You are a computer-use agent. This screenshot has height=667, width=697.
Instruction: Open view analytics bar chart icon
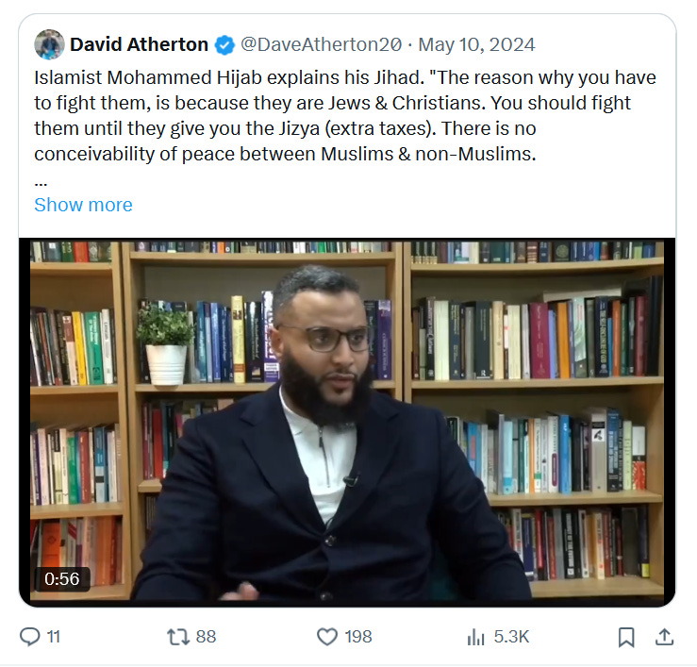click(475, 637)
